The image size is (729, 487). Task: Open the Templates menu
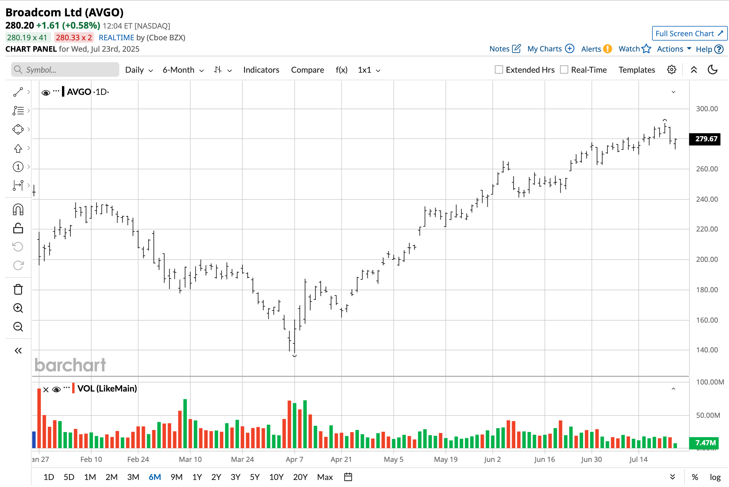(636, 69)
